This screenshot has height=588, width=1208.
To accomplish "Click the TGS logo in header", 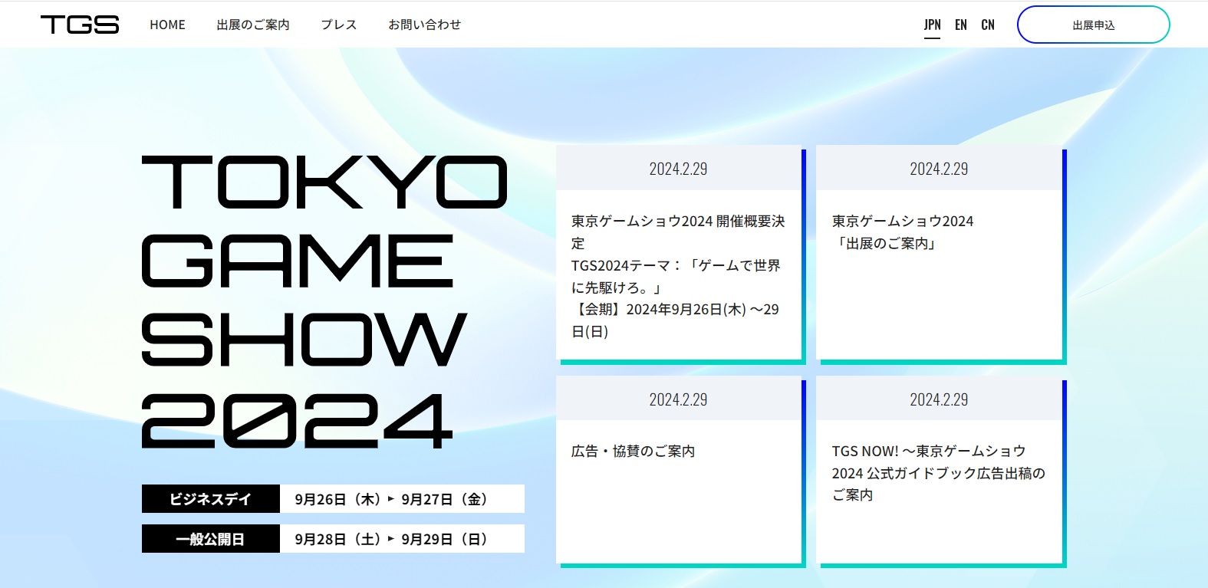I will [x=80, y=25].
